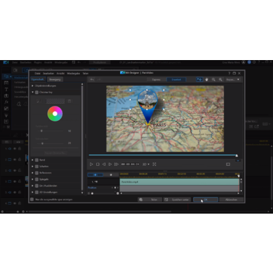Image resolution: width=273 pixels, height=273 pixels.
Task: Switch to the Bewegung tab
Action: (x=55, y=79)
